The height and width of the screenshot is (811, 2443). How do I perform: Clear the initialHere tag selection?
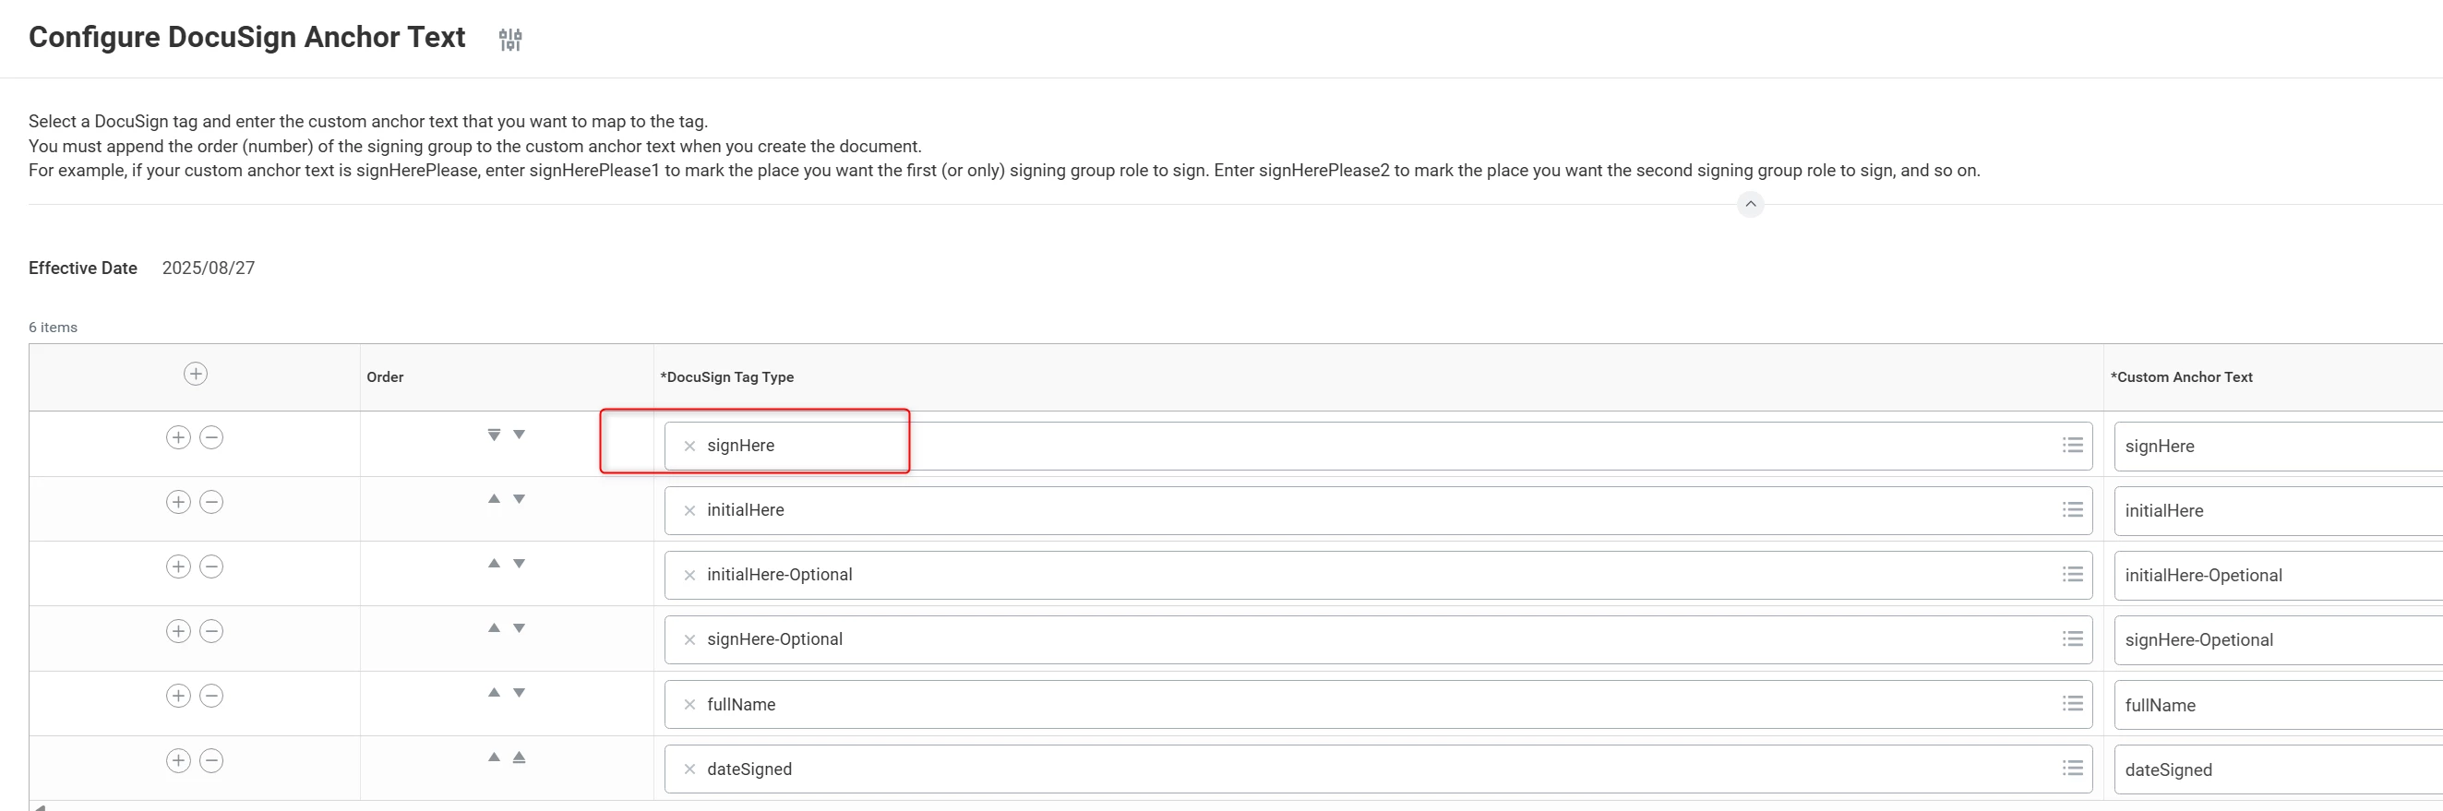coord(689,510)
